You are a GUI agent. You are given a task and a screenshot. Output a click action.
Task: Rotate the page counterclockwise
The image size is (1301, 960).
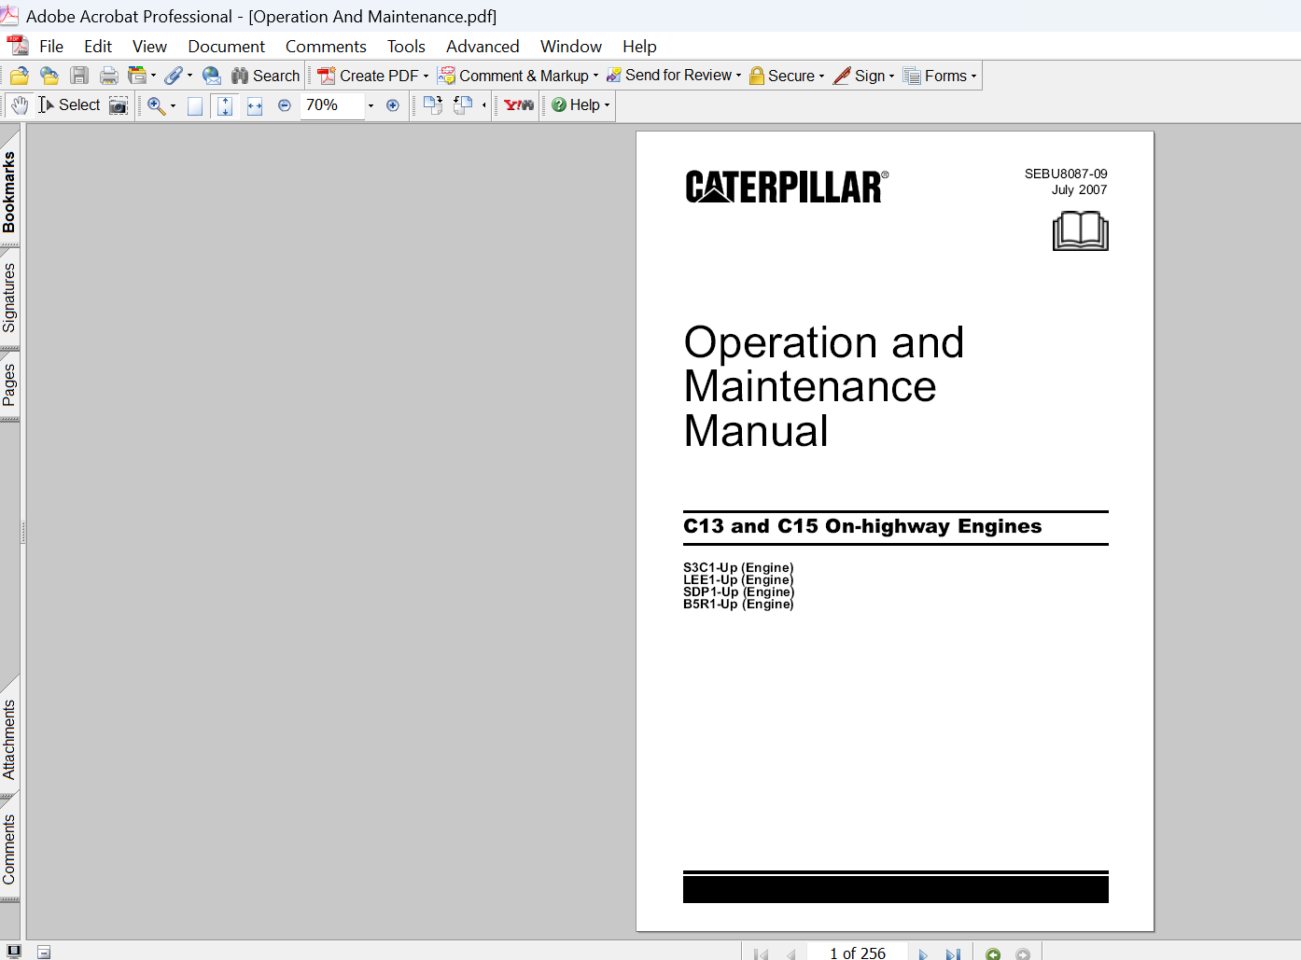(462, 105)
